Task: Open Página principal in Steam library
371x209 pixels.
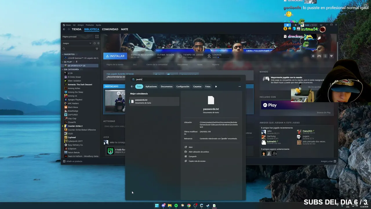Action: [x=70, y=37]
